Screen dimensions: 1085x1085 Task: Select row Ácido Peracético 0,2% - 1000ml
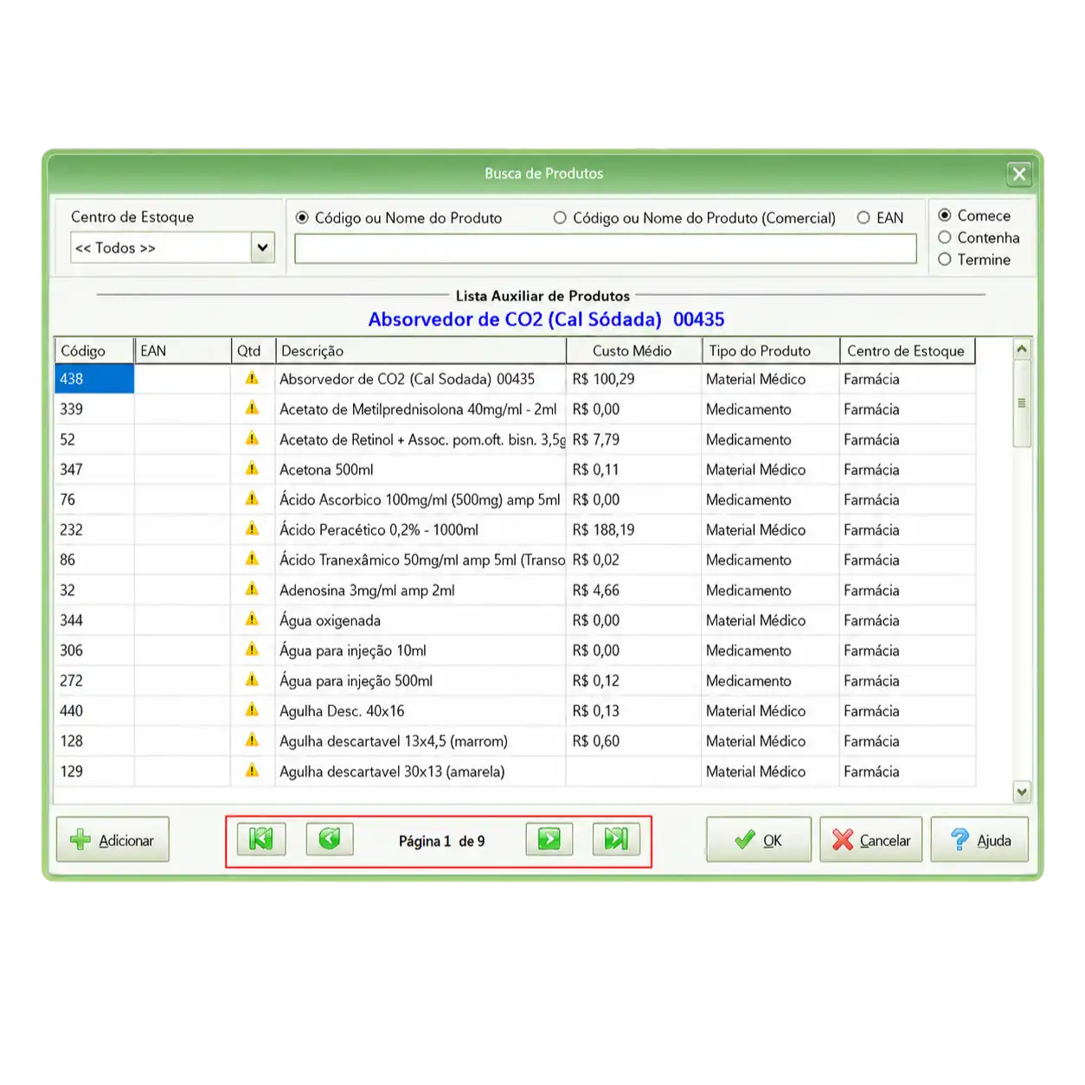[515, 530]
